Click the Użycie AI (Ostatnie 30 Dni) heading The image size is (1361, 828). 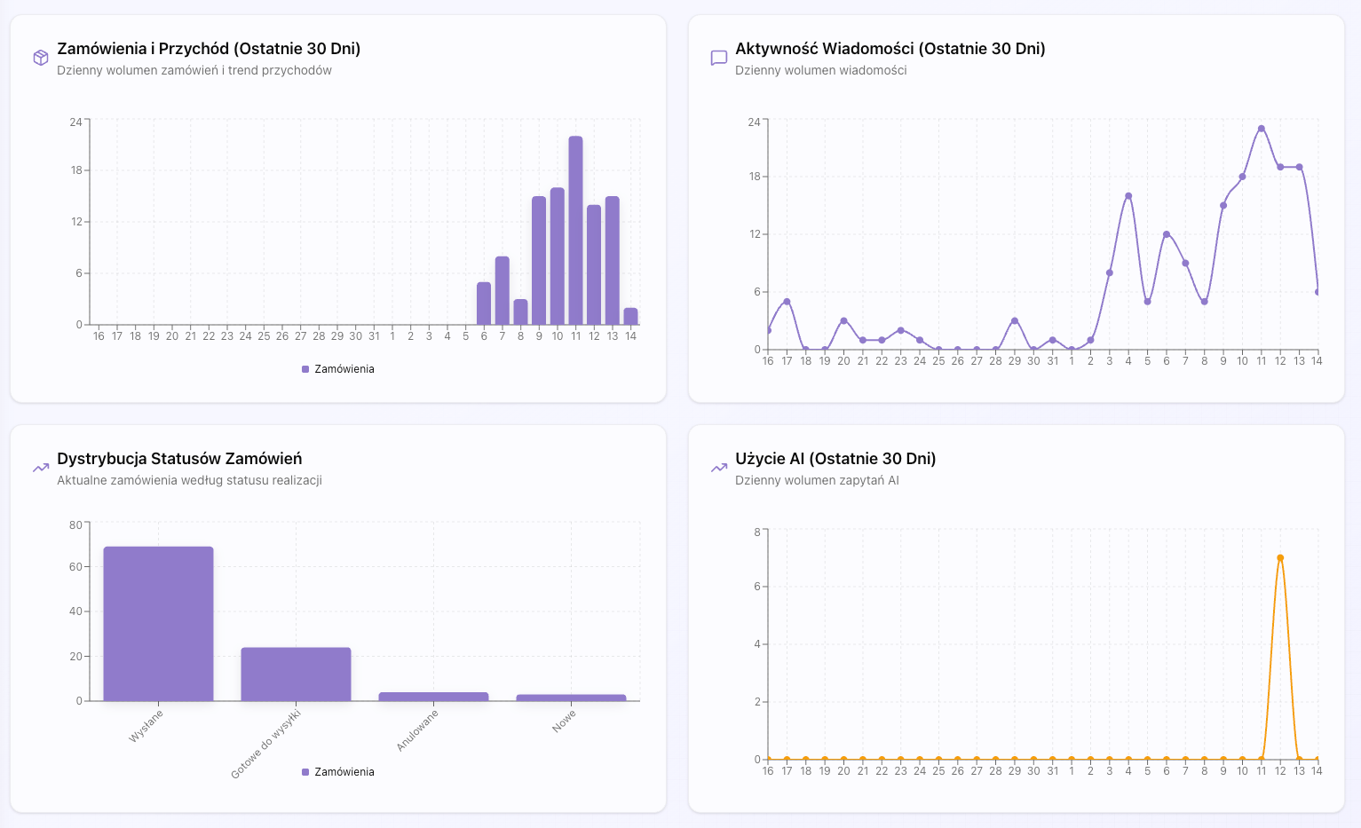tap(835, 459)
